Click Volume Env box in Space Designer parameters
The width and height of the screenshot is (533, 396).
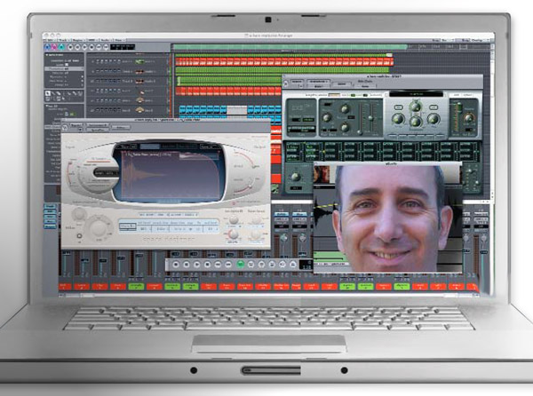(127, 226)
